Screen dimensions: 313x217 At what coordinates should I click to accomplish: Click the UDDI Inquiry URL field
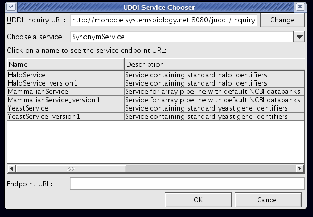[163, 20]
